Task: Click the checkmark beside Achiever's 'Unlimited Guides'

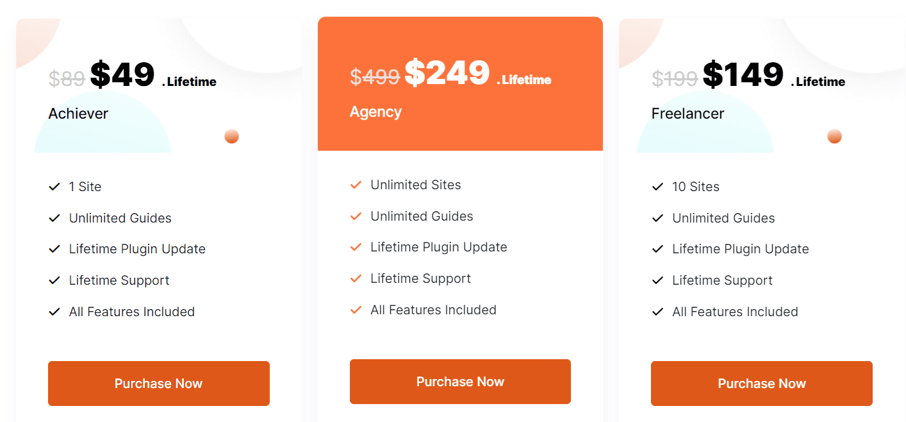Action: [54, 218]
